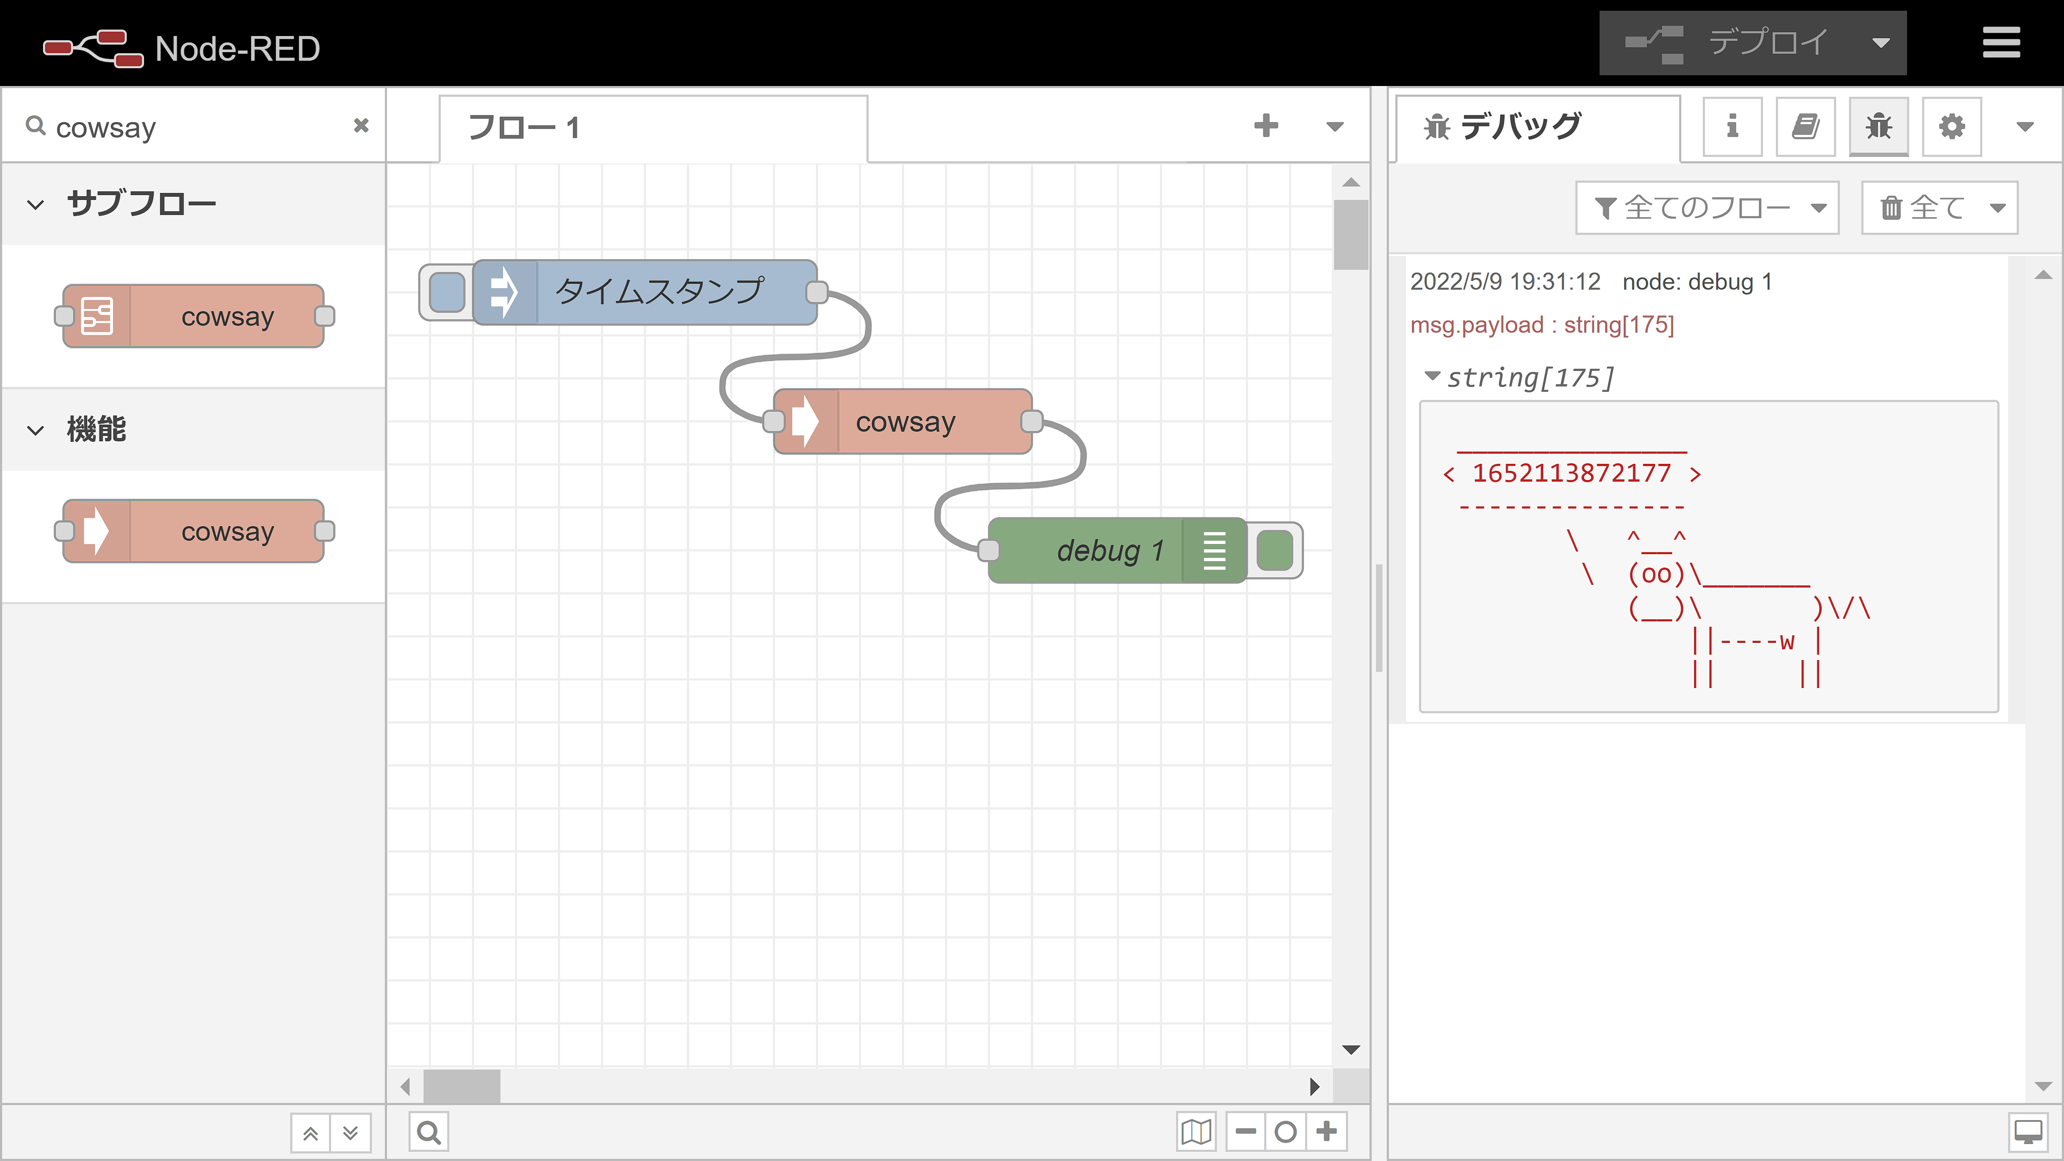Screen dimensions: 2064x1161
Task: Click the horizontal canvas scrollbar thumb
Action: click(462, 1086)
